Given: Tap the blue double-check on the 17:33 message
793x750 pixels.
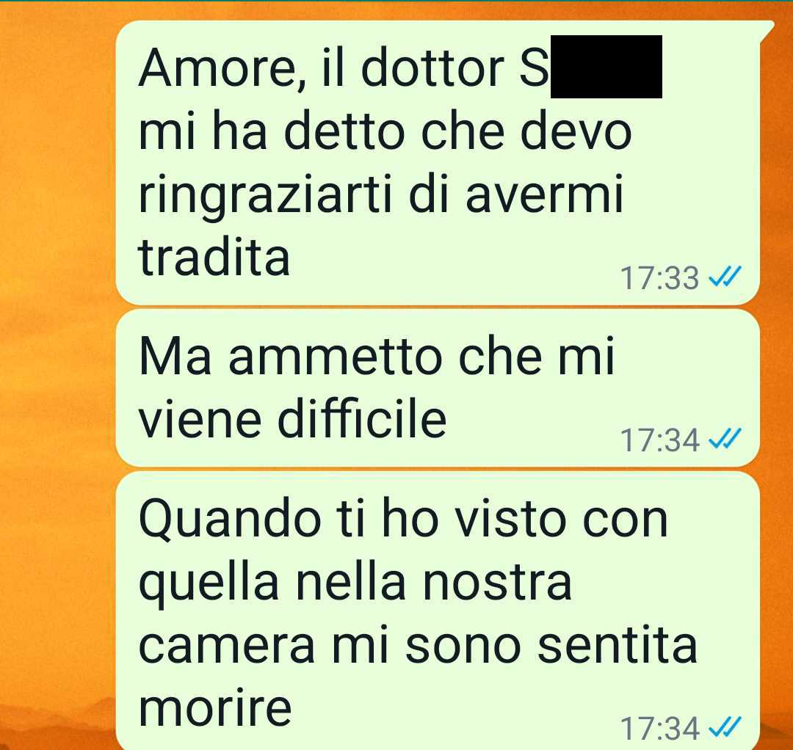Looking at the screenshot, I should (725, 277).
